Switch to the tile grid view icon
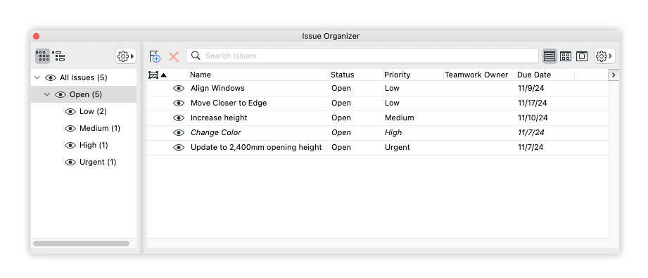Viewport: 648px width, 278px height. coord(566,56)
